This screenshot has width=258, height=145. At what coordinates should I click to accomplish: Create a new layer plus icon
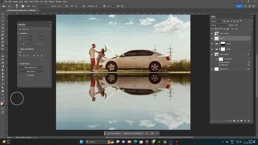(245, 121)
